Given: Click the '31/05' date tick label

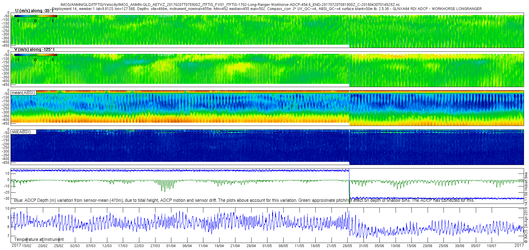Looking at the screenshot, I should tap(364, 246).
